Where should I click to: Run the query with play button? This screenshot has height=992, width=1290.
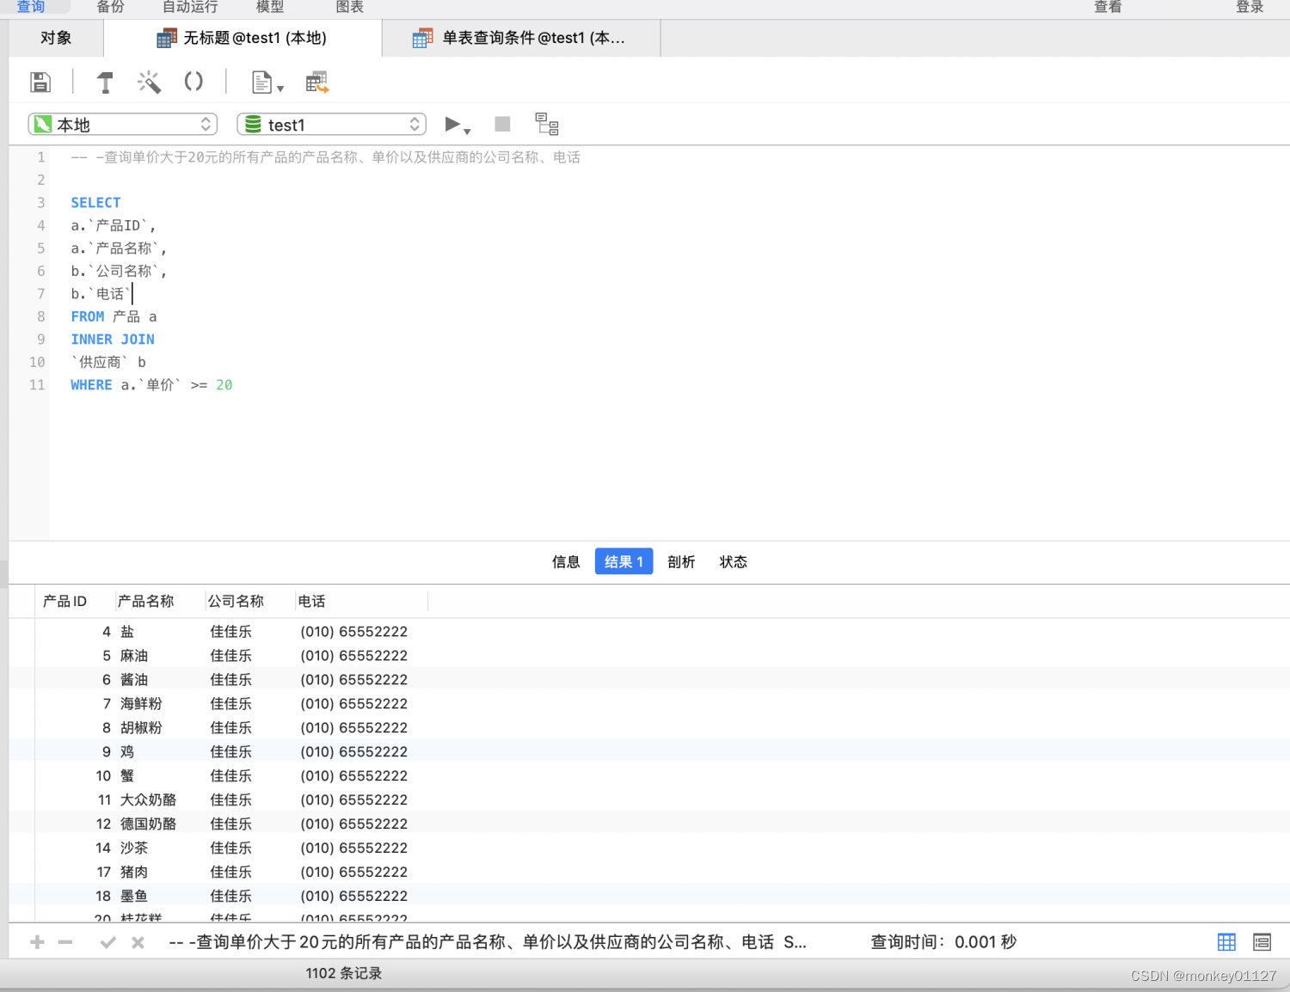coord(452,124)
